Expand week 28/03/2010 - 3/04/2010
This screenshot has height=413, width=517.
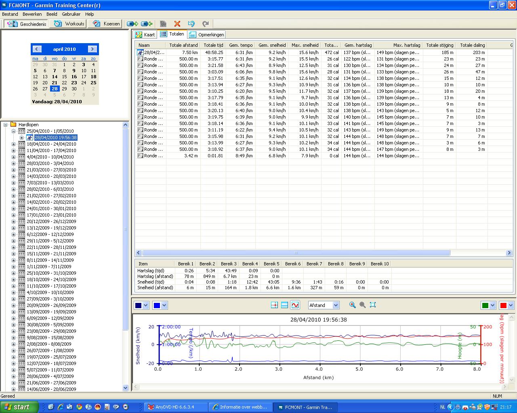click(x=13, y=163)
